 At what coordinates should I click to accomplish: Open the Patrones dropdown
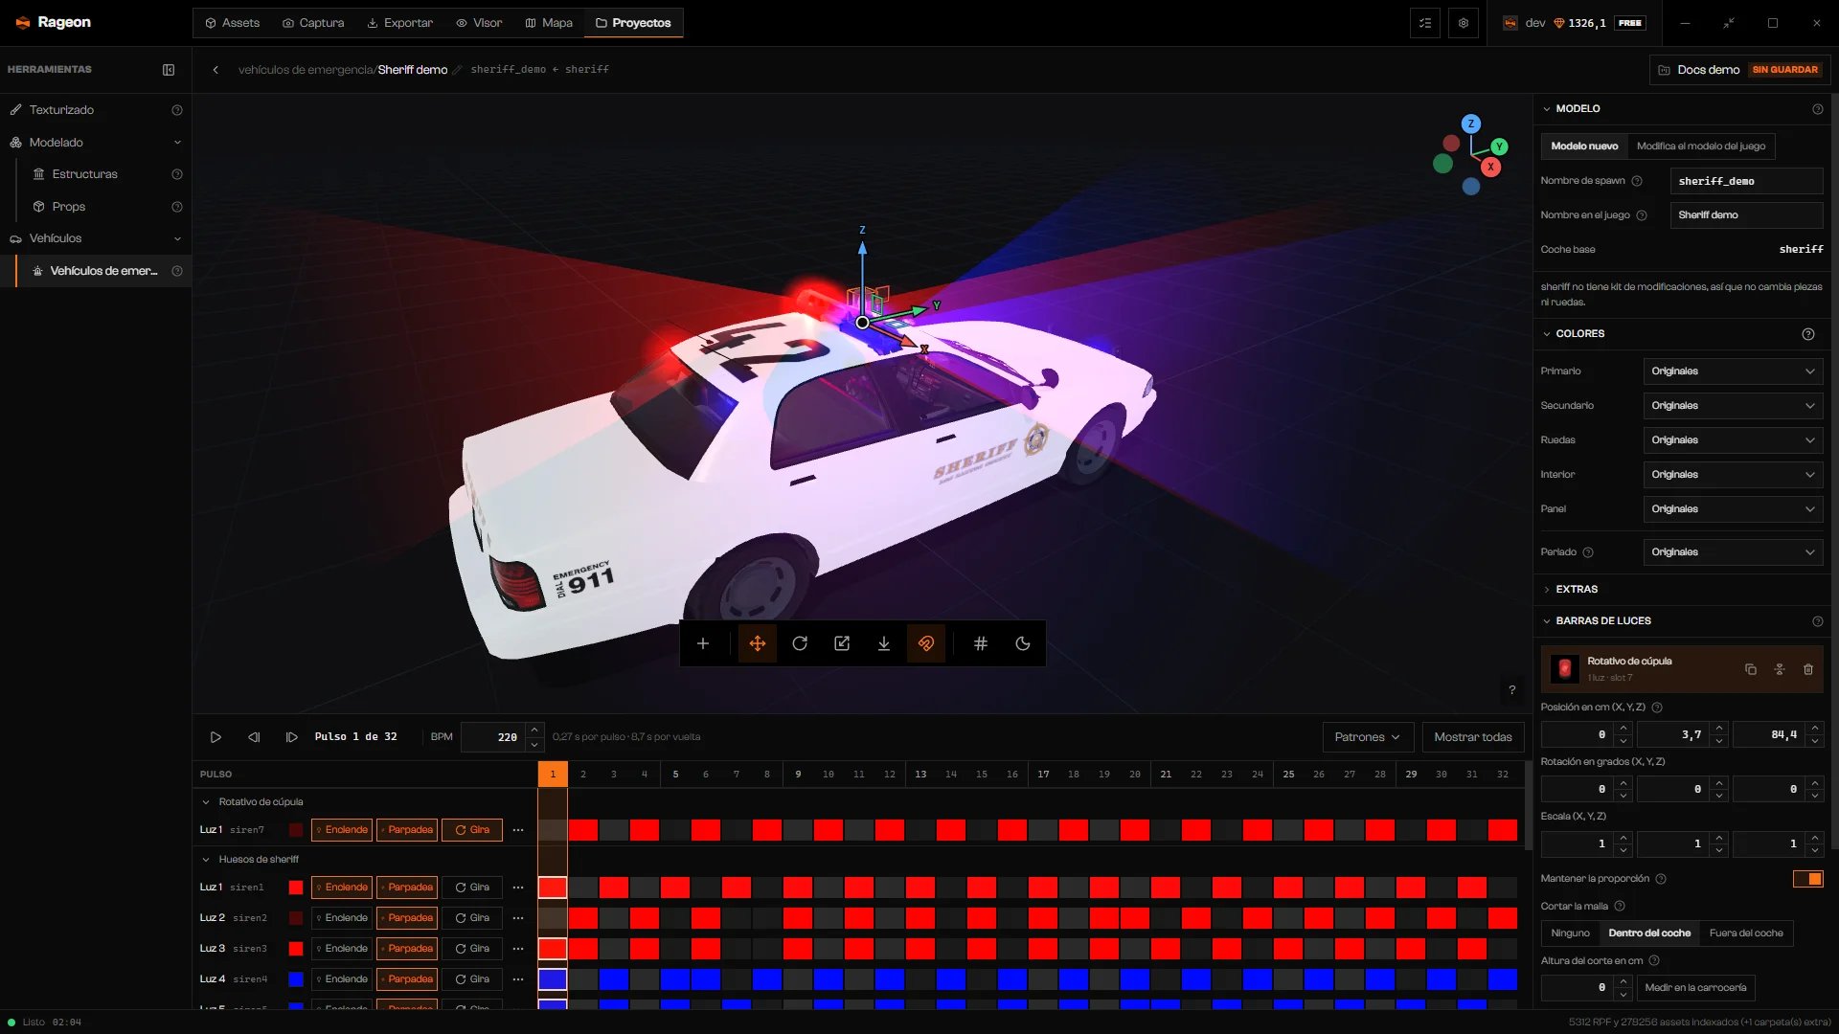coord(1367,737)
